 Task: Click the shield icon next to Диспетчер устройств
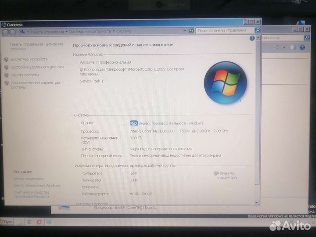(6, 59)
